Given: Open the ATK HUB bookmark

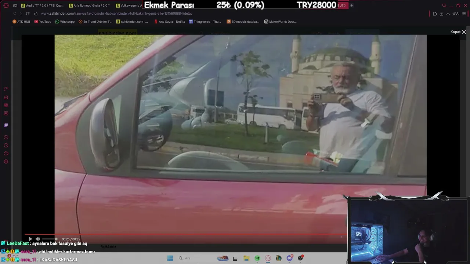Looking at the screenshot, I should (x=21, y=22).
